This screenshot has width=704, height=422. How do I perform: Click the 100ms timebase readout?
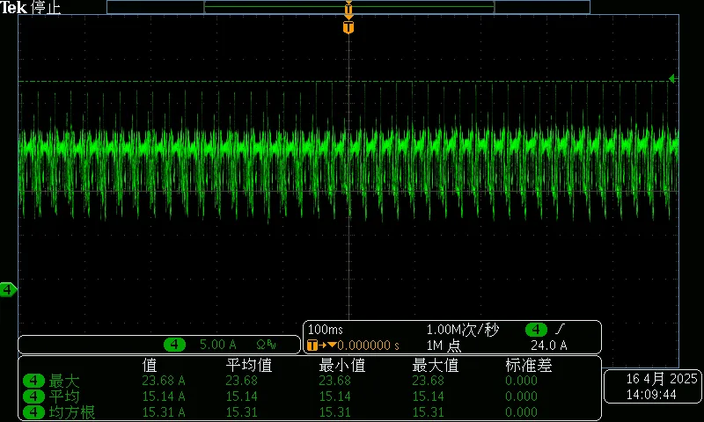coord(326,330)
